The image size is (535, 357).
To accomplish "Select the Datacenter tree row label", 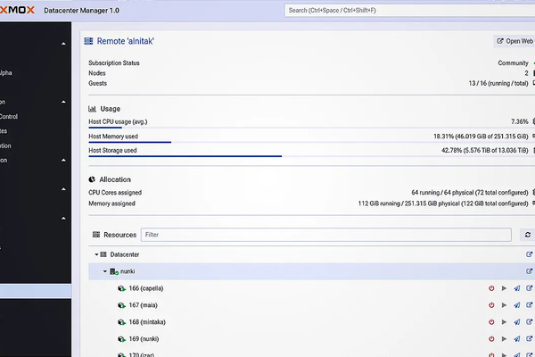I will tap(125, 254).
